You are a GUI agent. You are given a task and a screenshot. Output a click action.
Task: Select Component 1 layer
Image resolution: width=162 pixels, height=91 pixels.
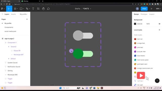click(x=12, y=42)
